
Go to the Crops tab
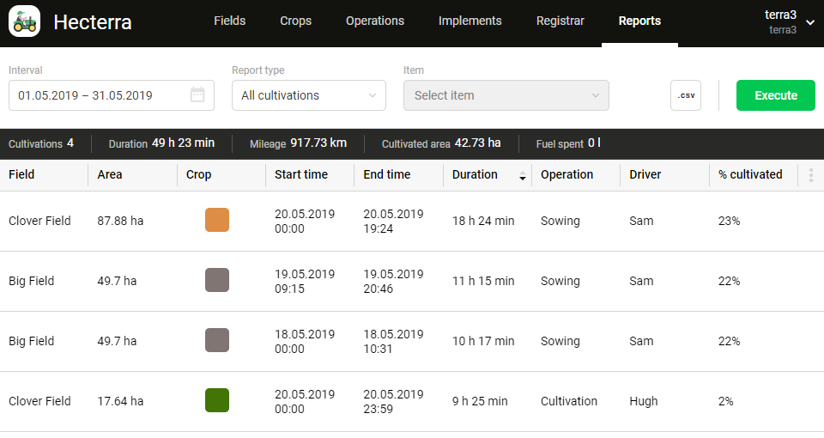click(x=295, y=21)
